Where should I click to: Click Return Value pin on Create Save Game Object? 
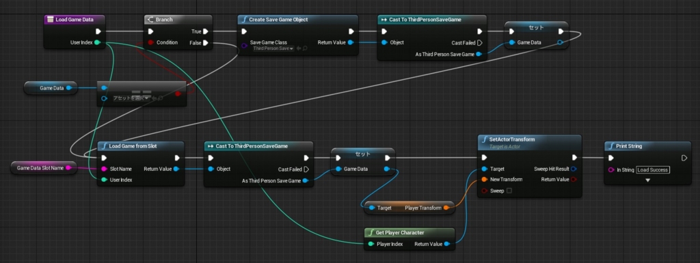(351, 43)
